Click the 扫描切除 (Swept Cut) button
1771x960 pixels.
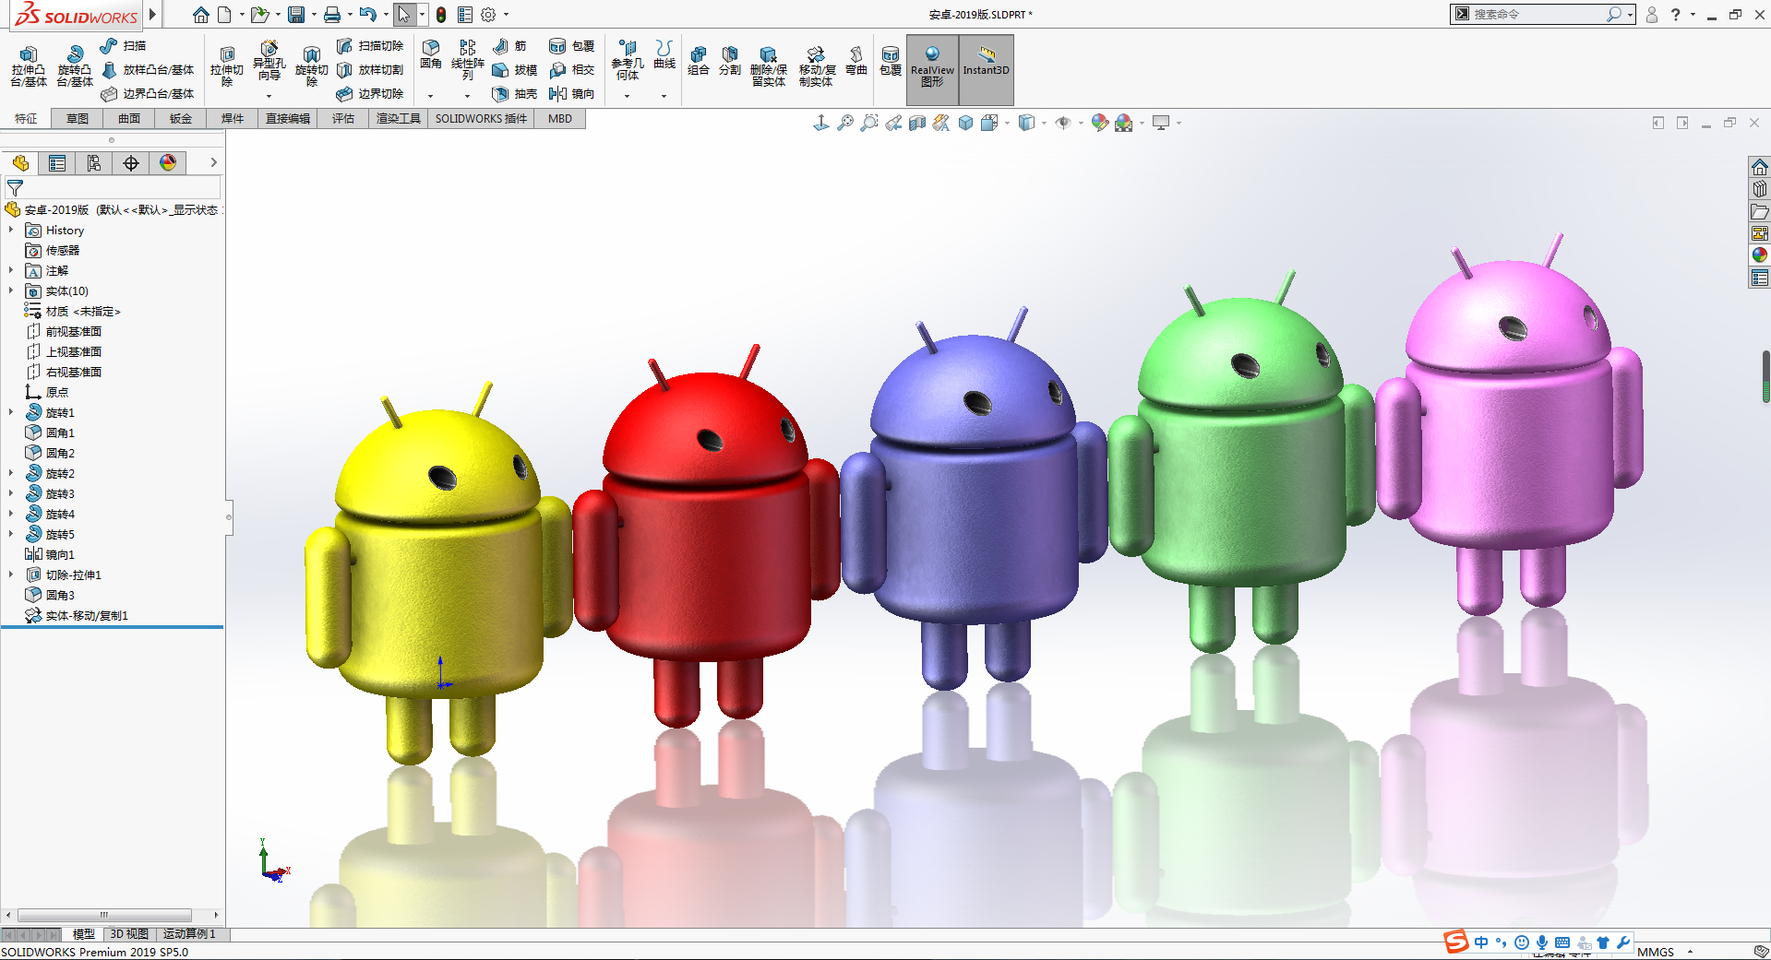click(x=370, y=46)
